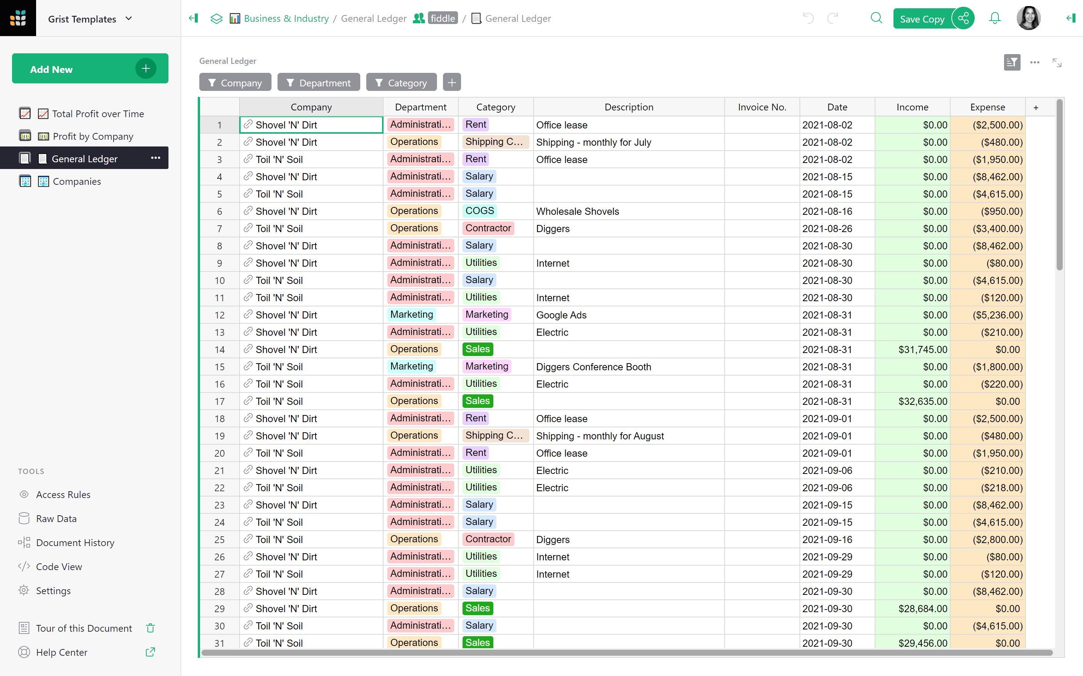Screen dimensions: 1083x676
Task: Click the delete icon for Tour of this Document
Action: (x=150, y=628)
